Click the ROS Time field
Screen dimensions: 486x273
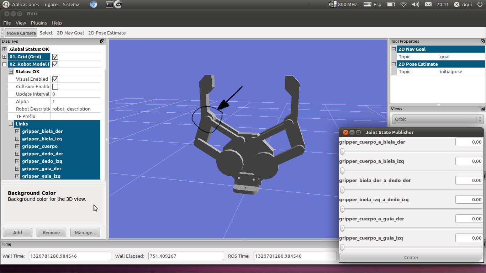(295, 256)
